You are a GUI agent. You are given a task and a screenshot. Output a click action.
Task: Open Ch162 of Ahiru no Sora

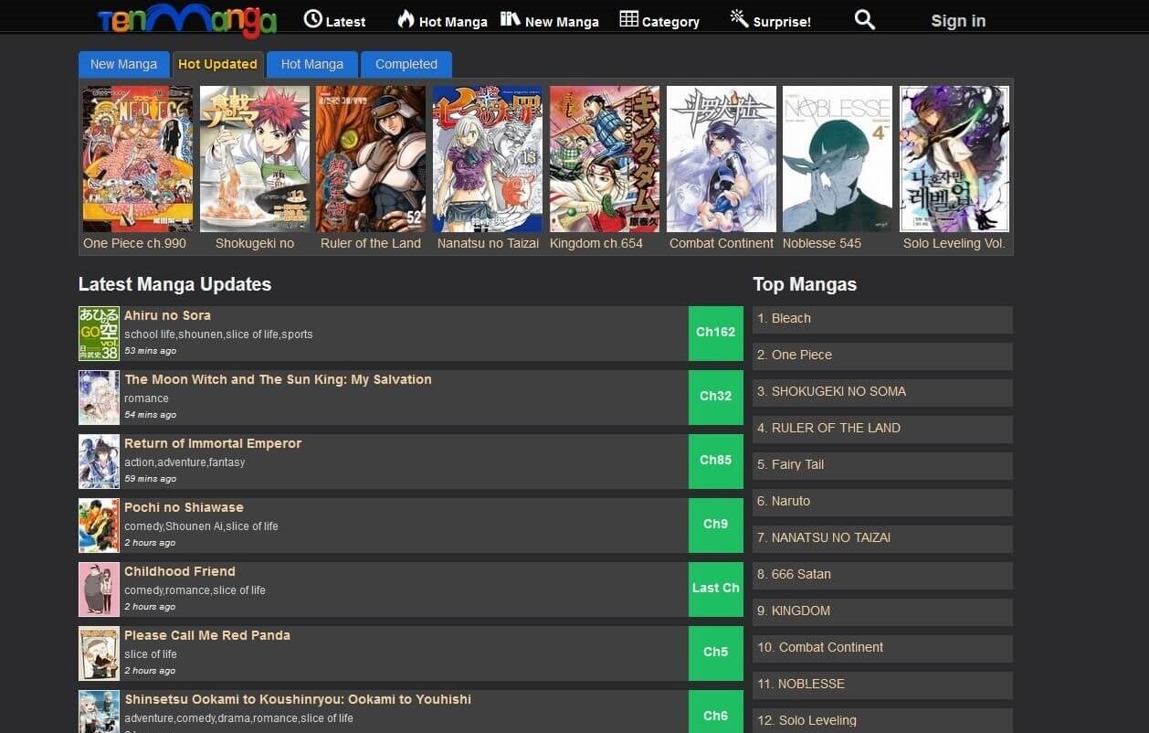tap(715, 333)
